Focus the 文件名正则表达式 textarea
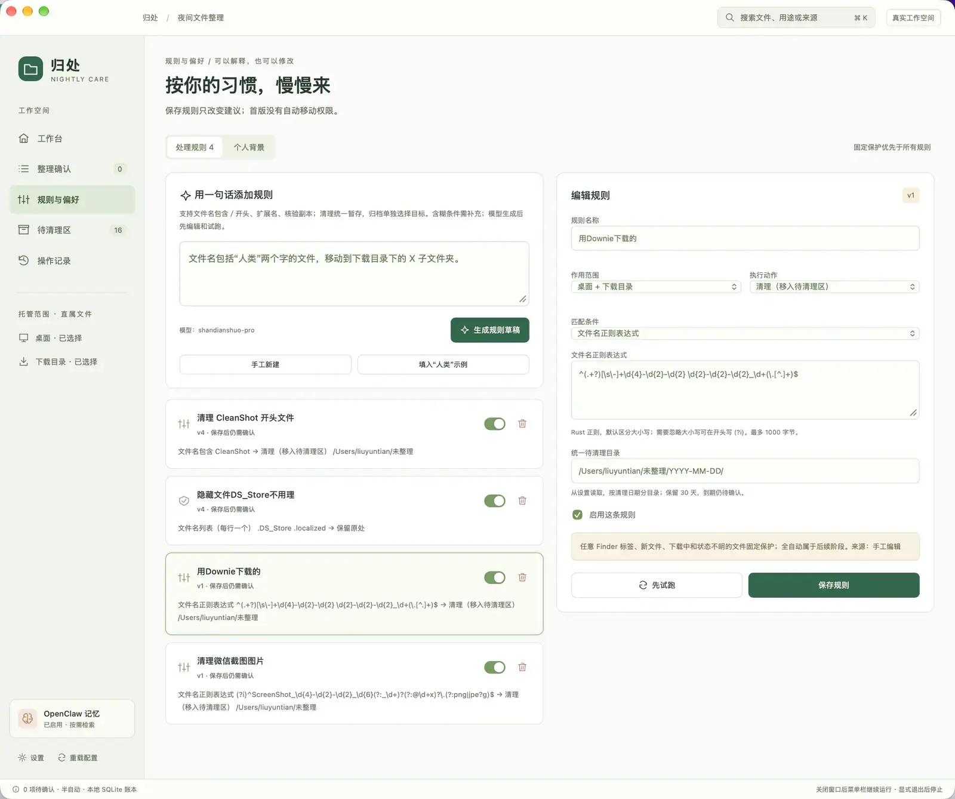This screenshot has width=955, height=799. coord(745,390)
